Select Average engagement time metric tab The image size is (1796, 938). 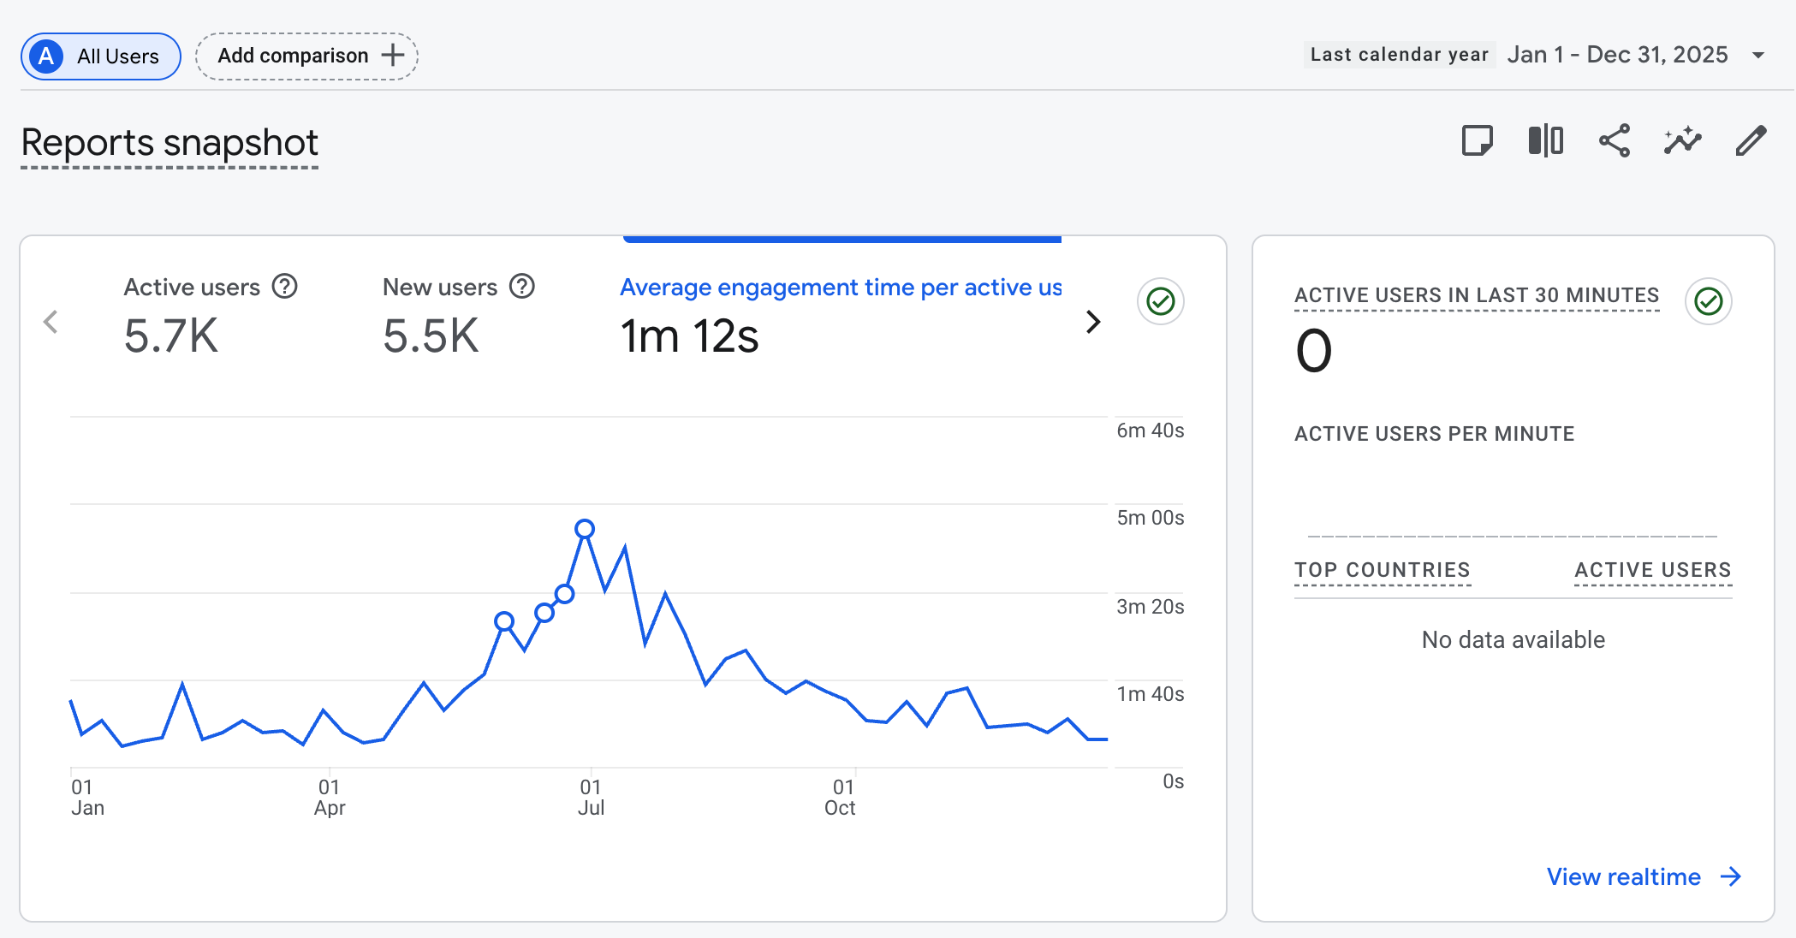point(839,314)
